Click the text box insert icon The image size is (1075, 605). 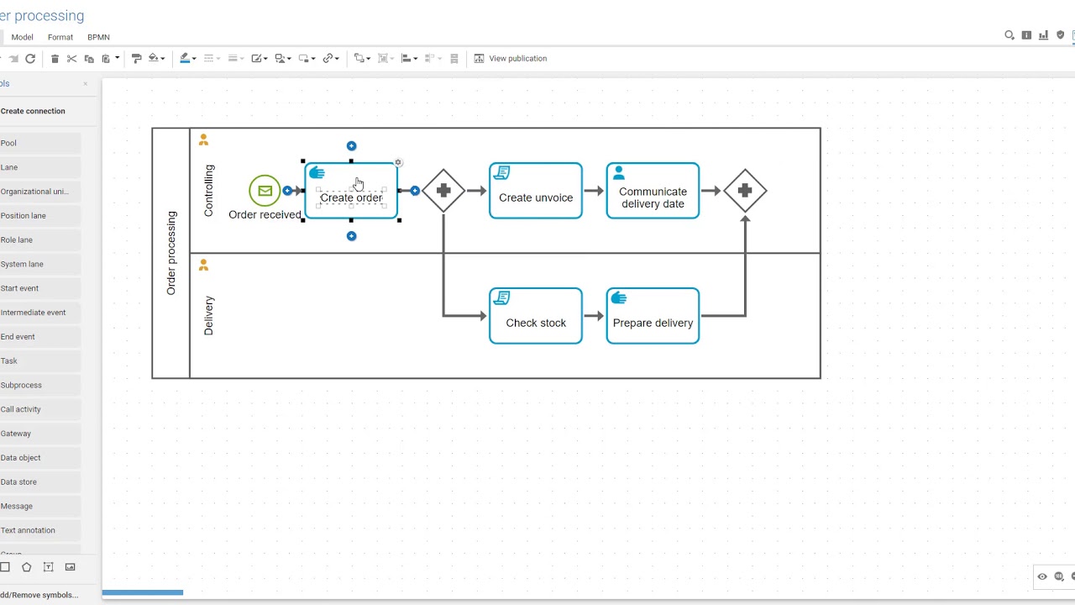point(48,567)
